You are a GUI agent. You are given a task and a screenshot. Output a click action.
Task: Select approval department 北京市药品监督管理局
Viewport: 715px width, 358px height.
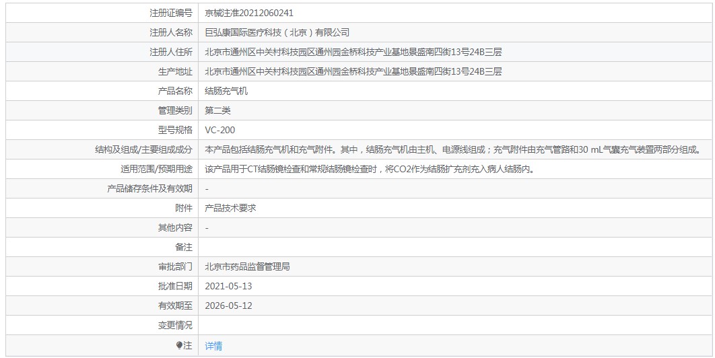click(248, 266)
